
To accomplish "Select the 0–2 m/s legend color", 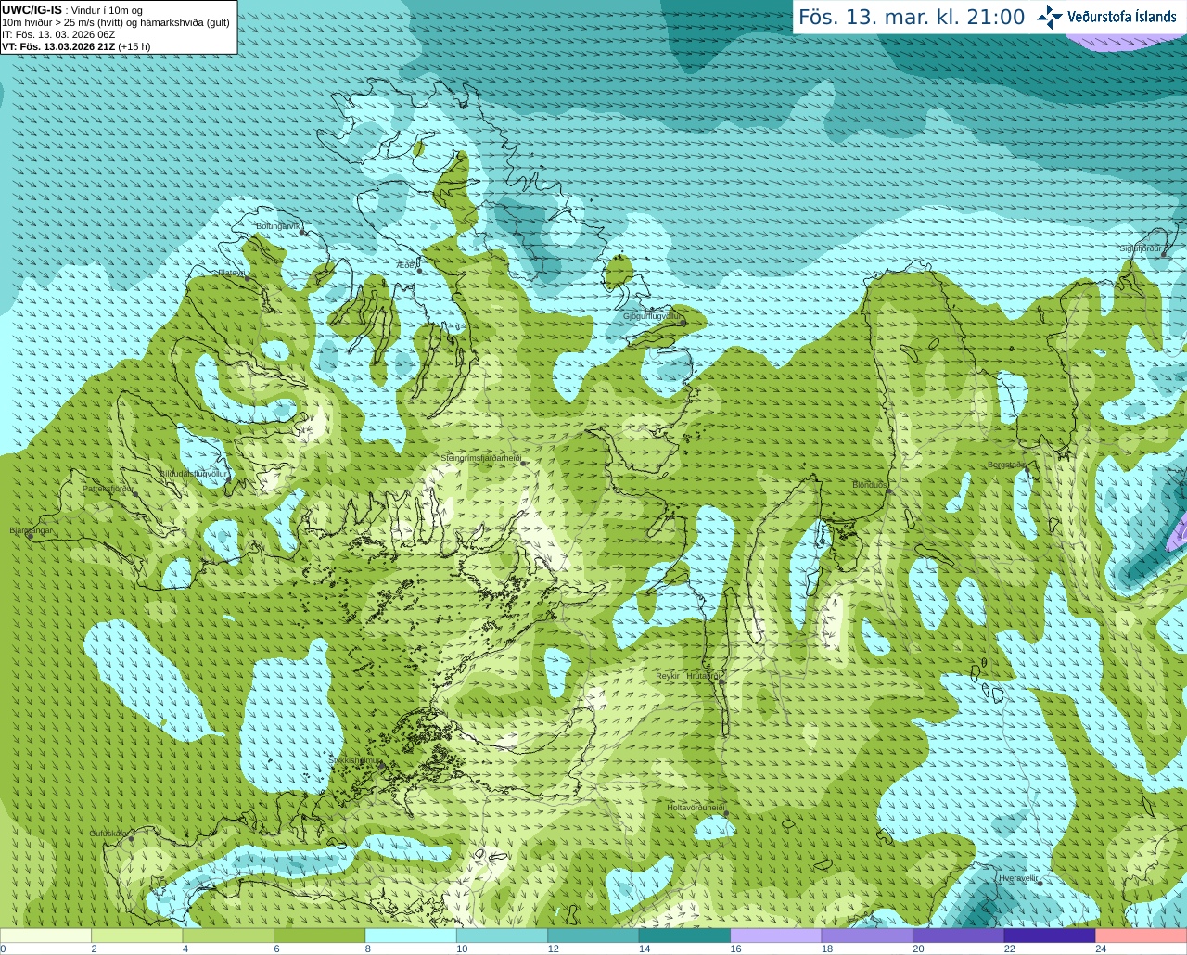I will [45, 936].
